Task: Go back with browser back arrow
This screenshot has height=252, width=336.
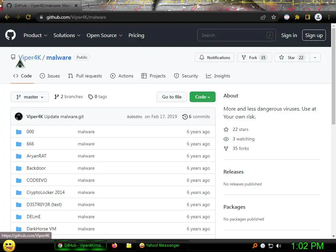Action: click(7, 17)
